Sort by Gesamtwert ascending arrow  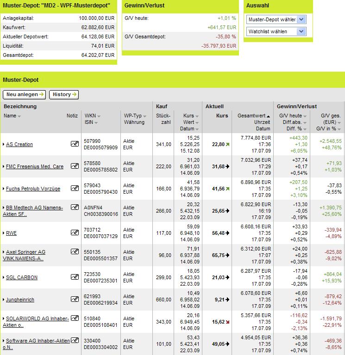268,116
